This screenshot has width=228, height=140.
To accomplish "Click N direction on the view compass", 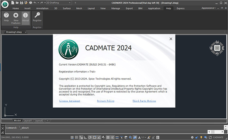I will coord(217,42).
